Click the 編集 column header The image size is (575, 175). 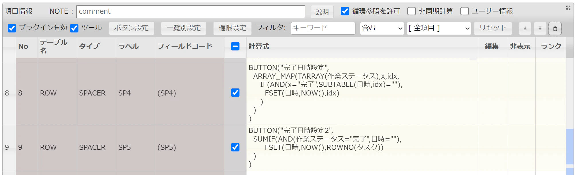tap(493, 47)
